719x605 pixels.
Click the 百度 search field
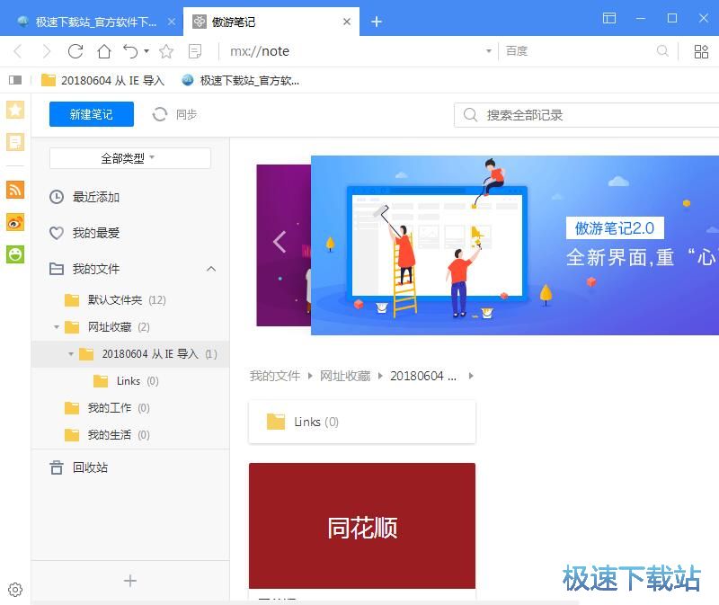[578, 51]
